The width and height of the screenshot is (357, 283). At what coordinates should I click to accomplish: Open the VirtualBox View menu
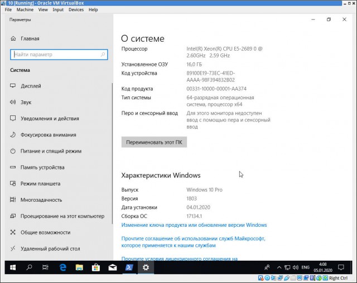point(43,10)
